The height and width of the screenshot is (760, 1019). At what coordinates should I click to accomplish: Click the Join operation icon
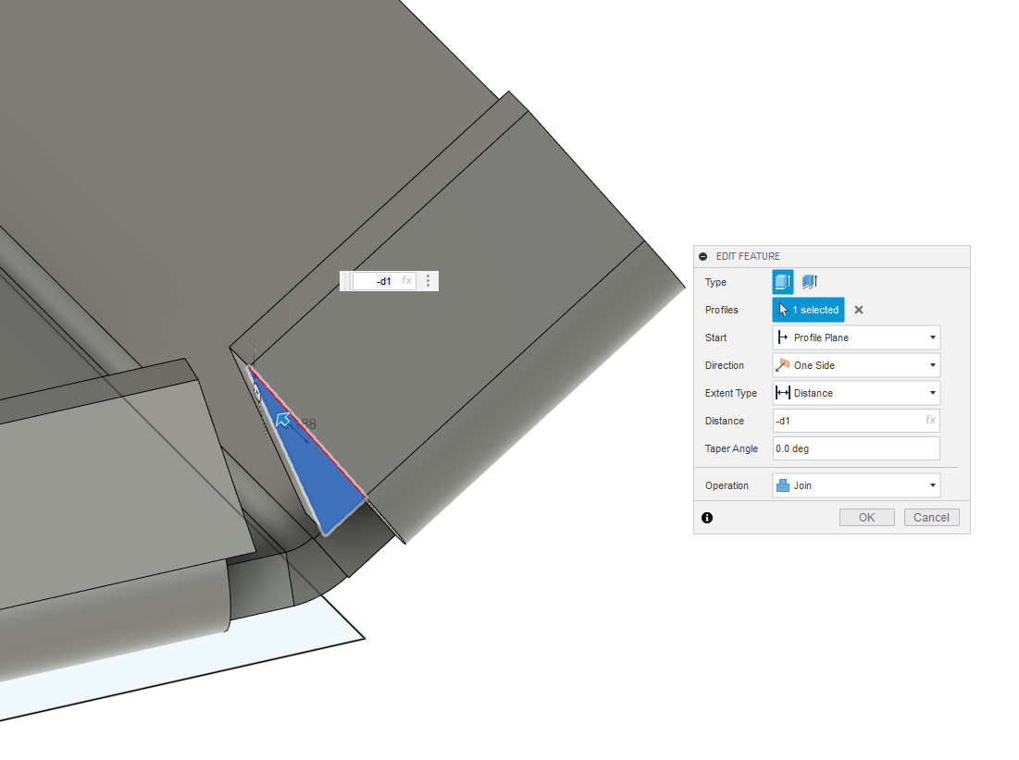(x=783, y=484)
